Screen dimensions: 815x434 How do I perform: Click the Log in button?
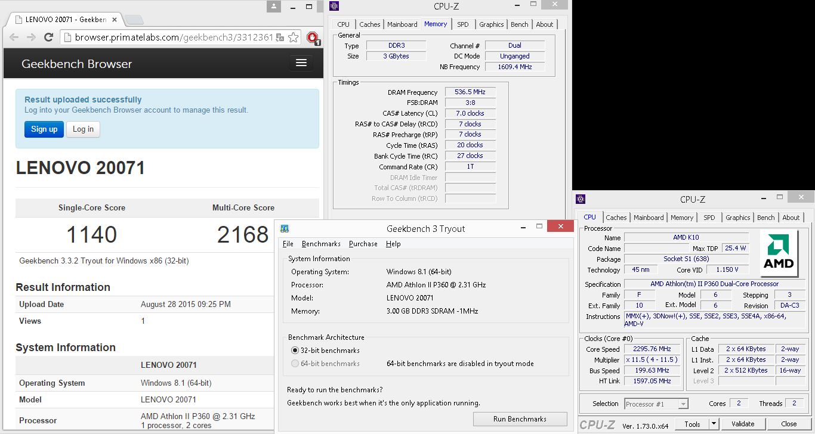(83, 129)
